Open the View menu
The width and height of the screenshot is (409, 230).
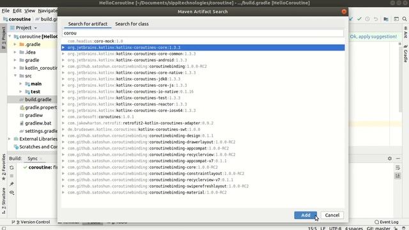tap(30, 11)
